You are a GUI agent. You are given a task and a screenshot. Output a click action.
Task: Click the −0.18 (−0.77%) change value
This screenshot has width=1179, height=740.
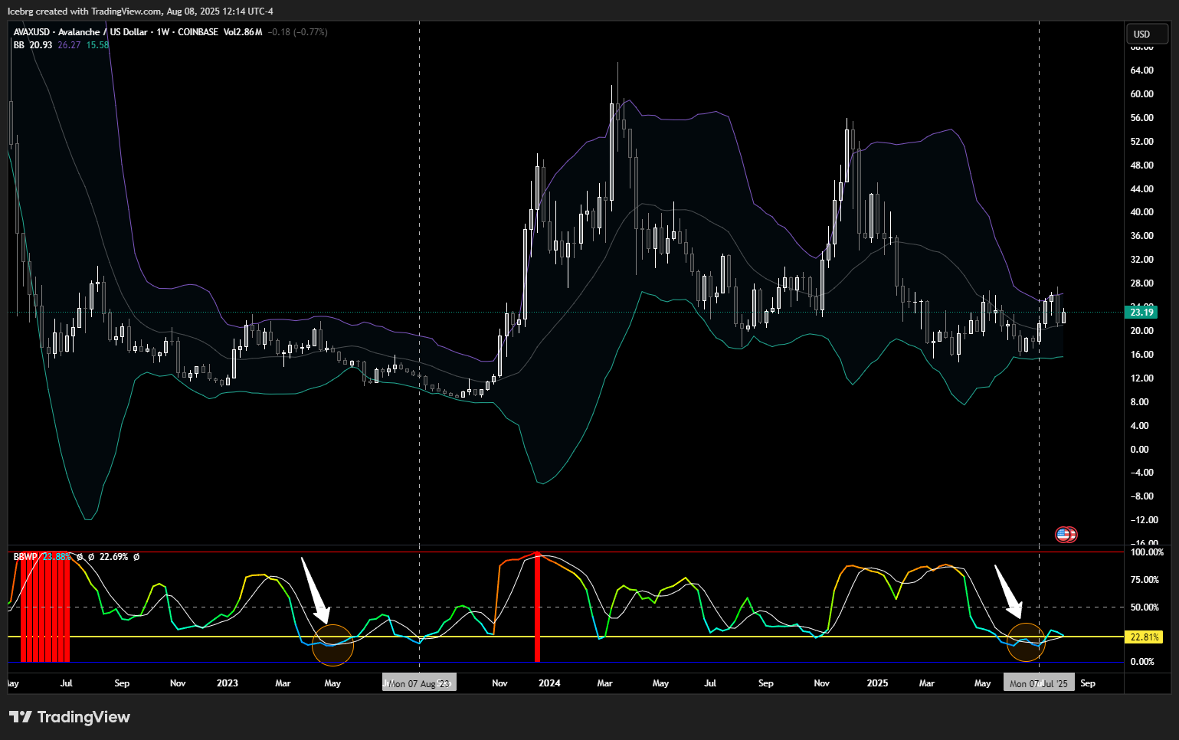point(298,32)
